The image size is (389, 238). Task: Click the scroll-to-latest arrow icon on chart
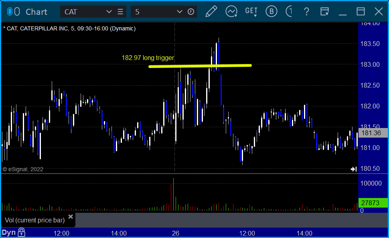click(354, 169)
